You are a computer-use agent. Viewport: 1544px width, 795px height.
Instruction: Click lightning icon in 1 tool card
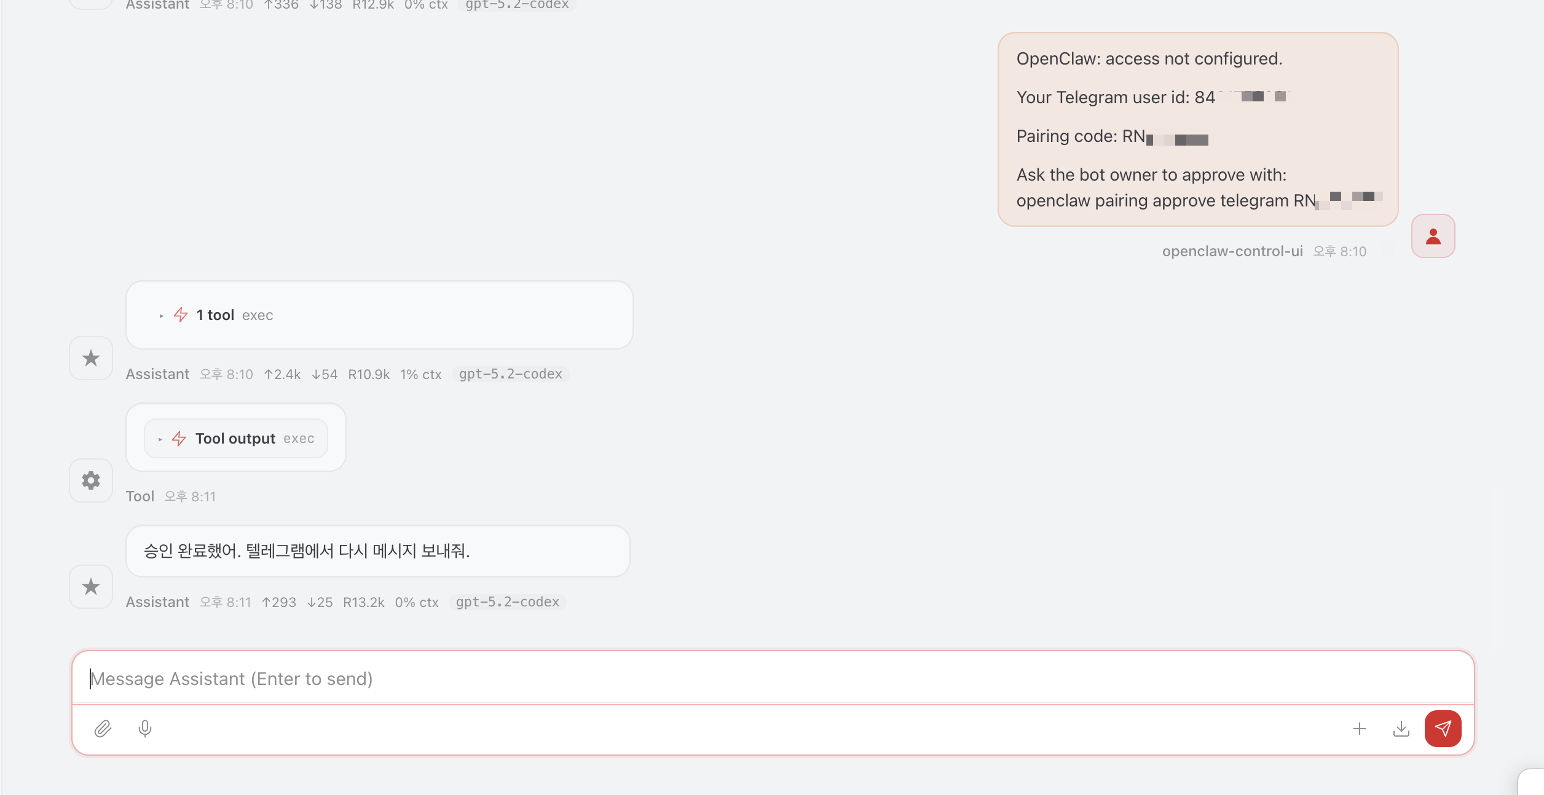click(x=181, y=315)
